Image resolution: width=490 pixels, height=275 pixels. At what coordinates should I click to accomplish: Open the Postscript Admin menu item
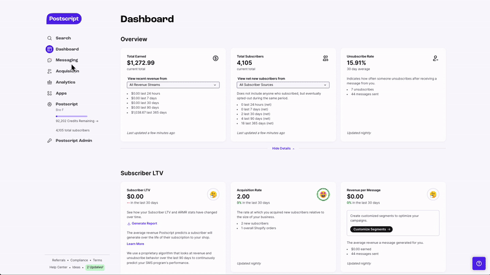(73, 141)
